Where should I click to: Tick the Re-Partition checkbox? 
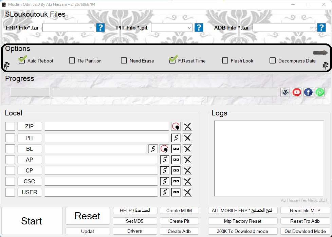pos(72,61)
